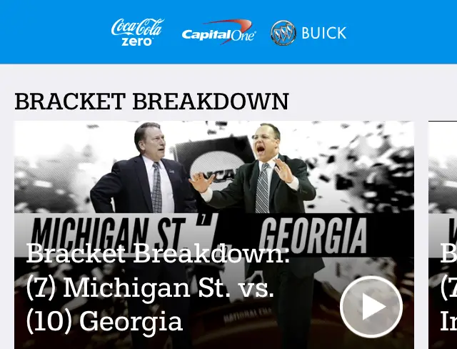This screenshot has height=349, width=457.
Task: Select the (10) Georgia caption line
Action: coord(104,322)
